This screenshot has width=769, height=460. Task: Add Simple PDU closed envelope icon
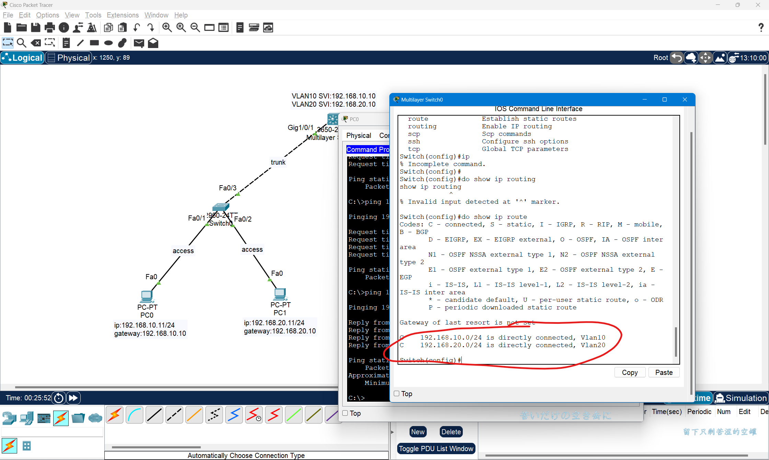point(139,43)
